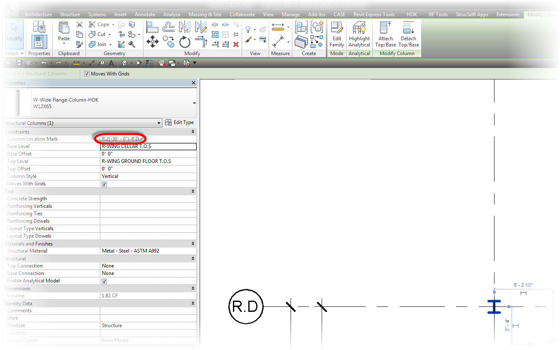Open the Massing & Site tab
The width and height of the screenshot is (560, 350).
[205, 15]
